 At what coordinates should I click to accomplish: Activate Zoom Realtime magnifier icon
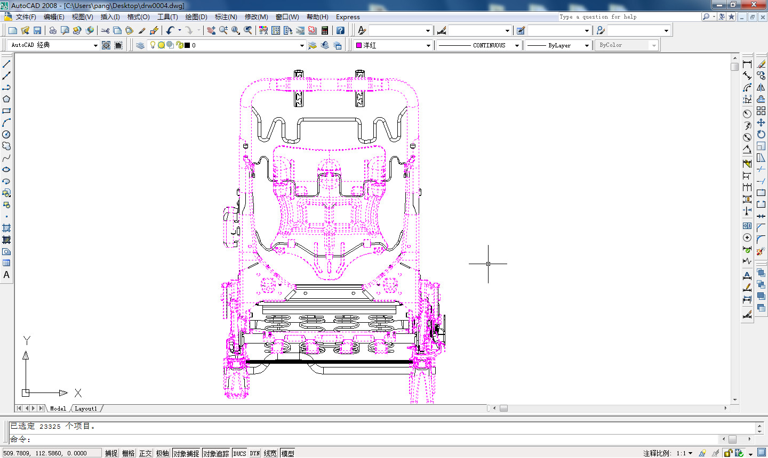point(223,30)
